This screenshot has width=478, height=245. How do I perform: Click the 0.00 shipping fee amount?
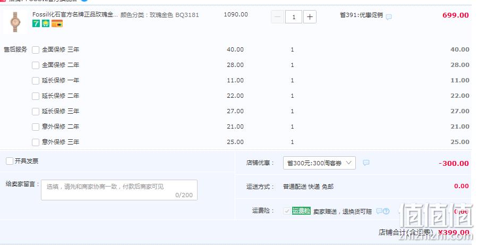coord(461,186)
